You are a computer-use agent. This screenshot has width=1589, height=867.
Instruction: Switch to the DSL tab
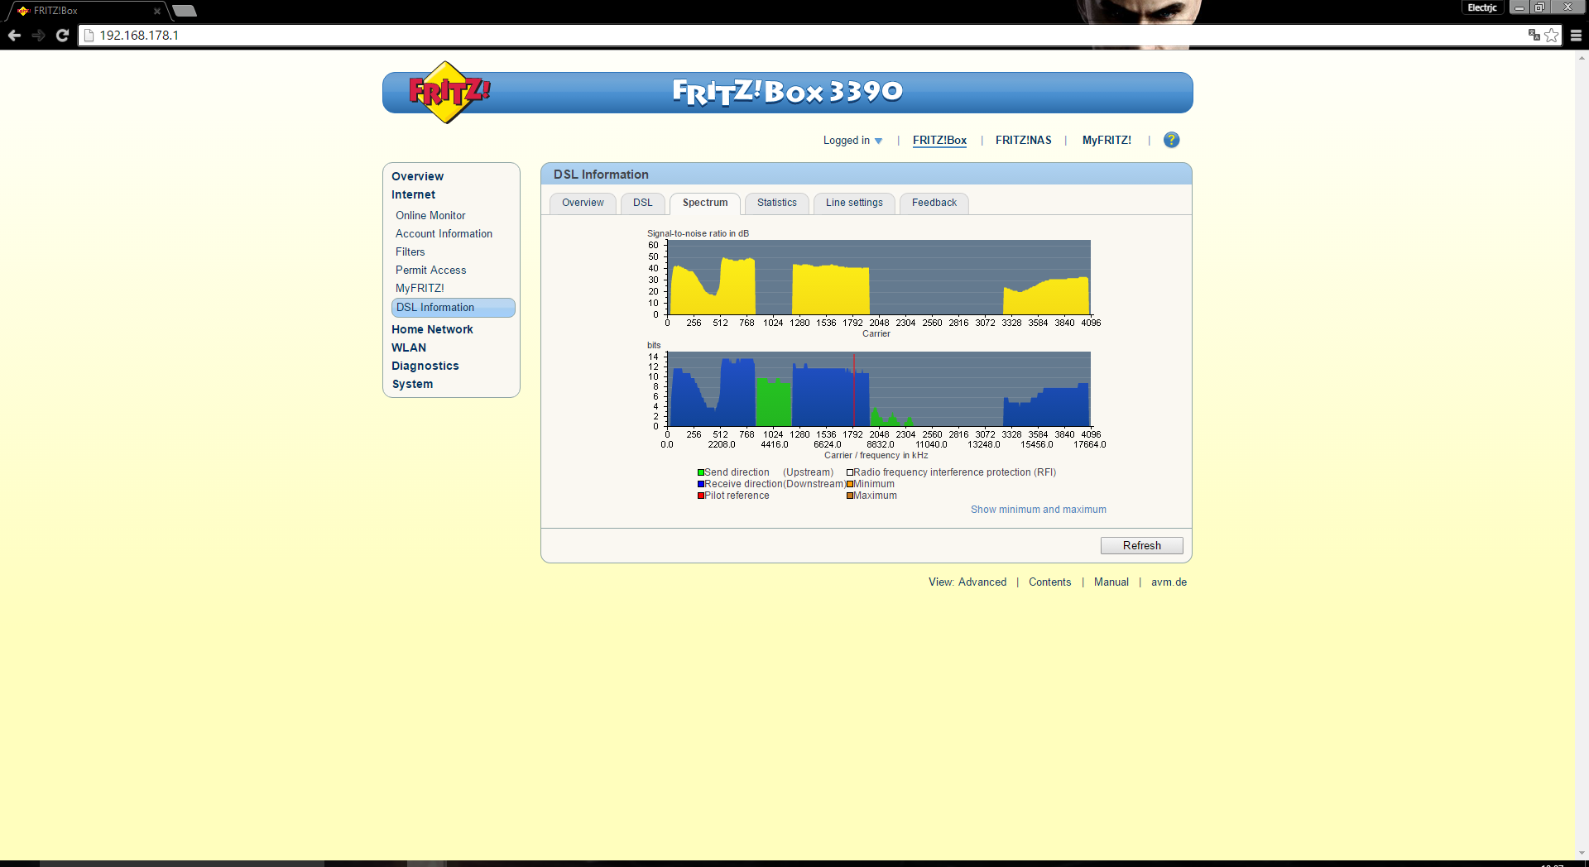pos(643,203)
